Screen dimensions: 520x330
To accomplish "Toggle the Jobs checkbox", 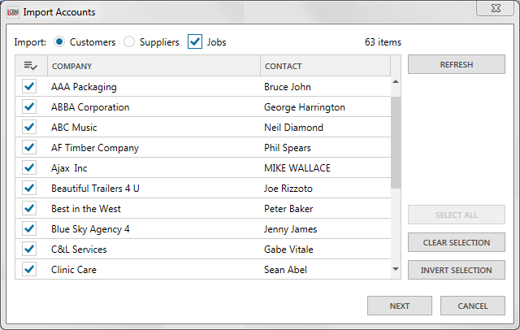I will (195, 41).
